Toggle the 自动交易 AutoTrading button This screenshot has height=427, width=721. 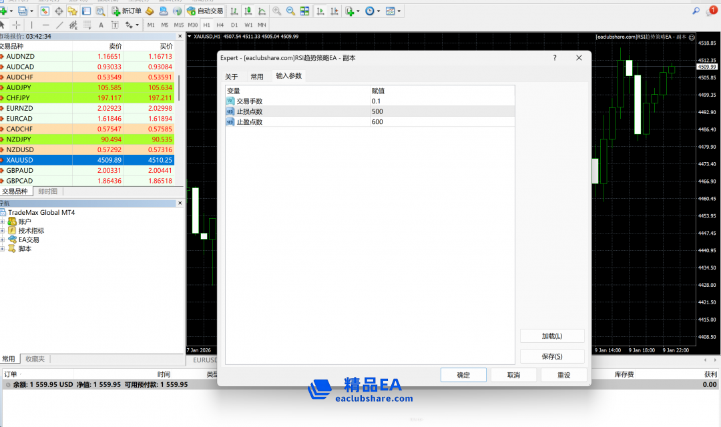point(205,11)
